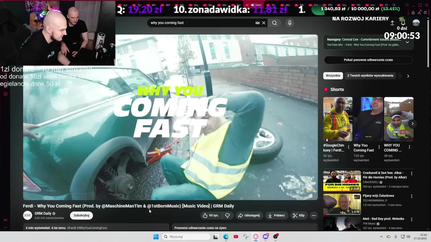Viewport: 431px width, 242px height.
Task: Open first Short '#GoogleChinksey | Ferdi...'
Action: tap(338, 119)
